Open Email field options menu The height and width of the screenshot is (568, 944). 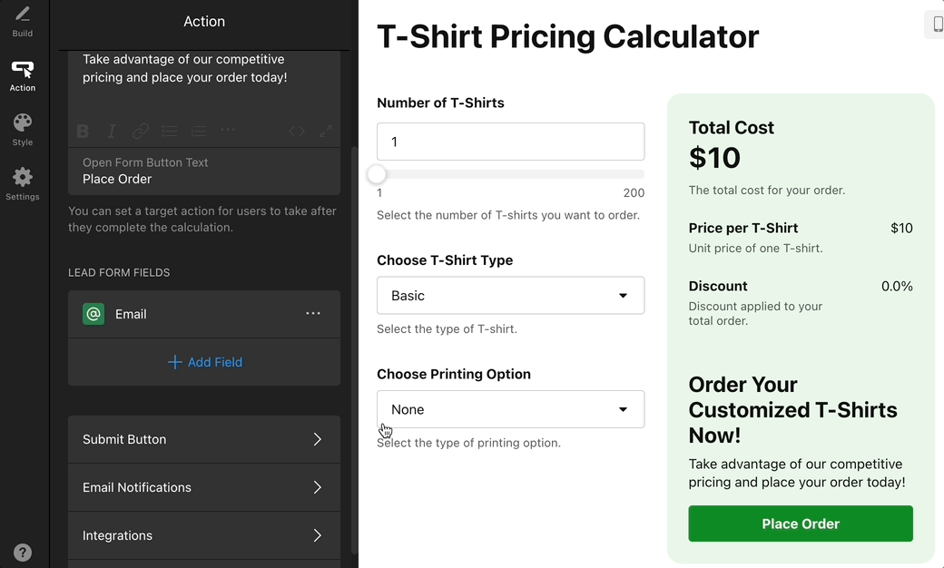(x=313, y=314)
